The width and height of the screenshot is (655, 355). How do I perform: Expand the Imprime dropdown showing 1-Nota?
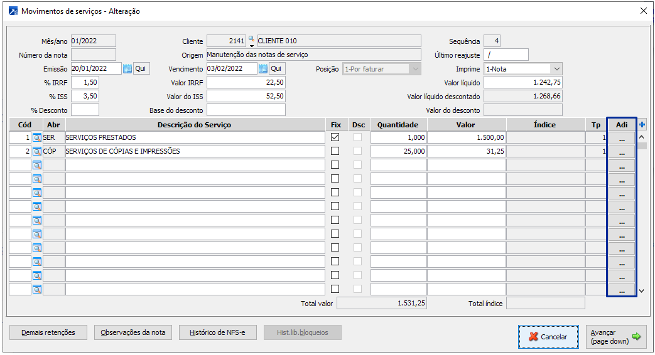click(x=556, y=69)
